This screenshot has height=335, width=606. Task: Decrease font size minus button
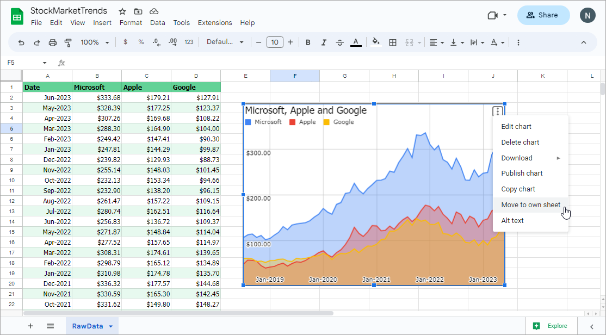(x=259, y=42)
